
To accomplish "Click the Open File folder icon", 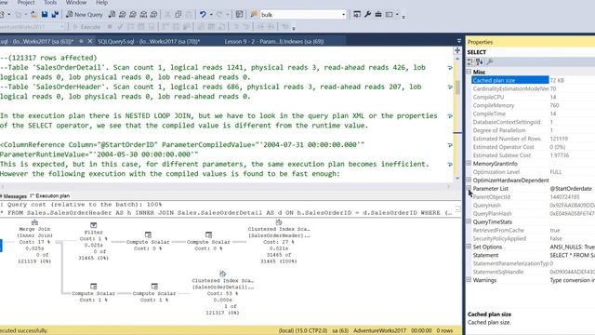I will [33, 15].
